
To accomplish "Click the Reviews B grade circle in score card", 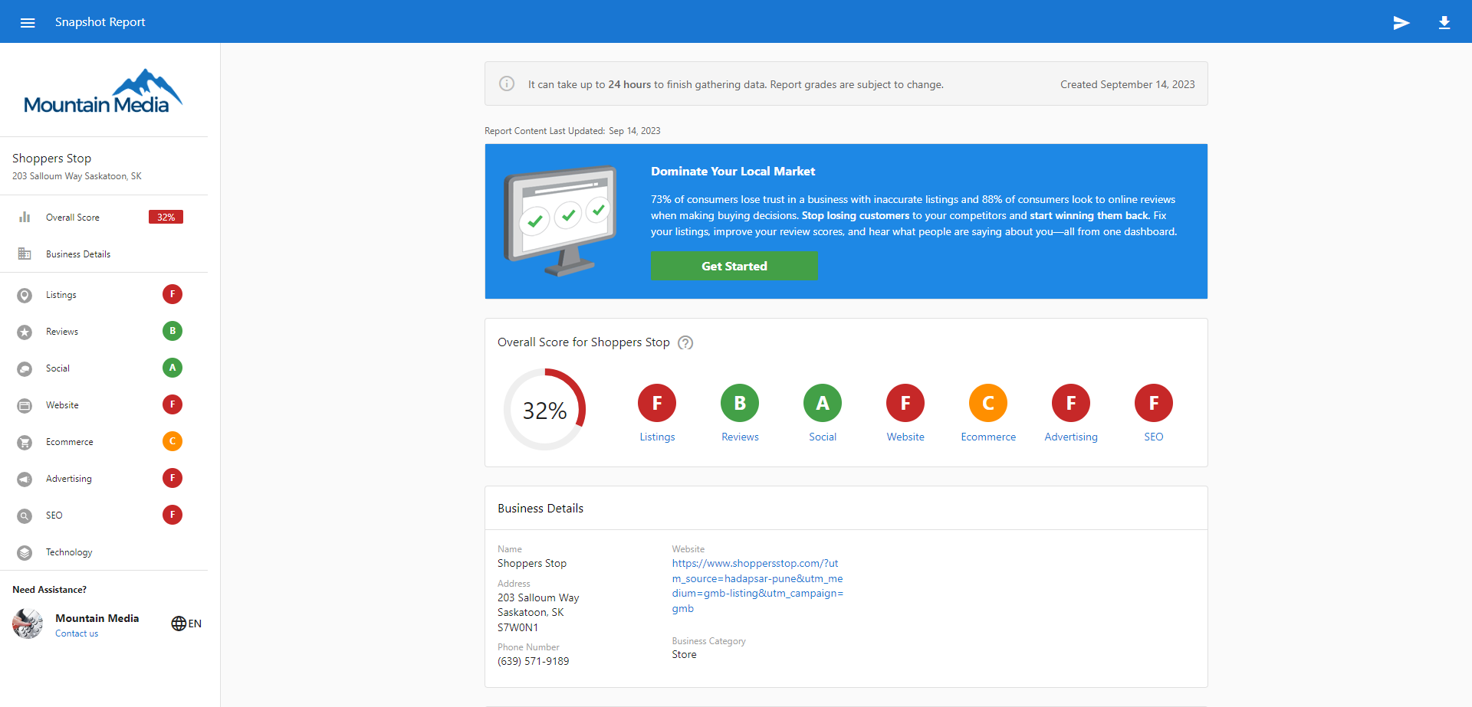I will point(740,403).
